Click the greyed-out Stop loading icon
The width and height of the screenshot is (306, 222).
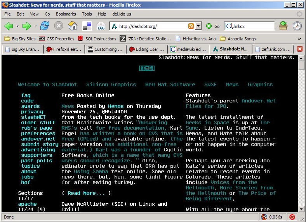(59, 26)
